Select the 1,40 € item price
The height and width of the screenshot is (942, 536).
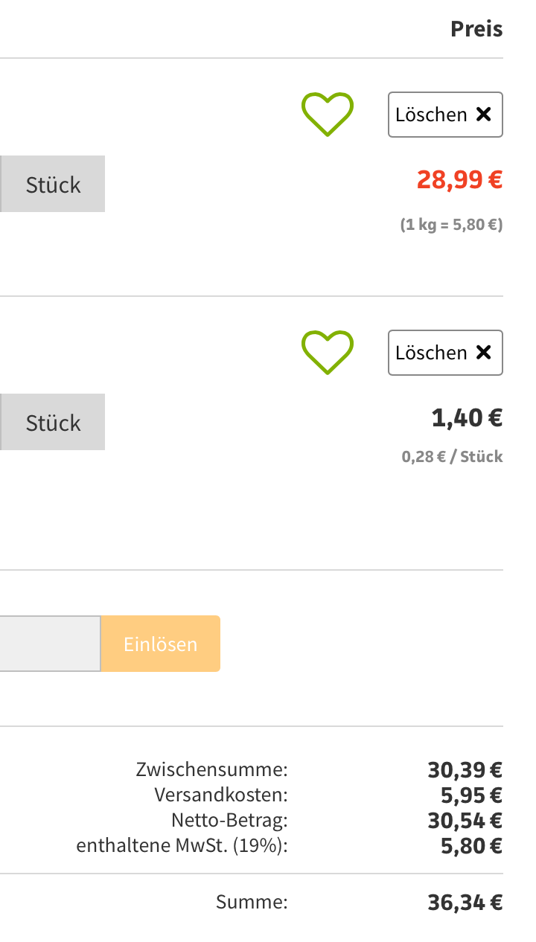point(467,417)
